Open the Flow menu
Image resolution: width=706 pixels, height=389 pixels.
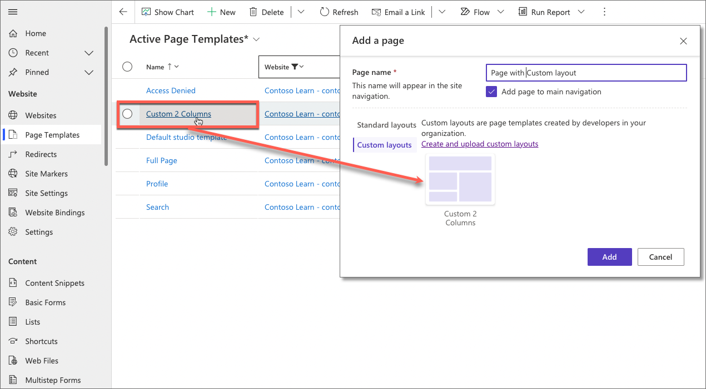[x=481, y=11]
